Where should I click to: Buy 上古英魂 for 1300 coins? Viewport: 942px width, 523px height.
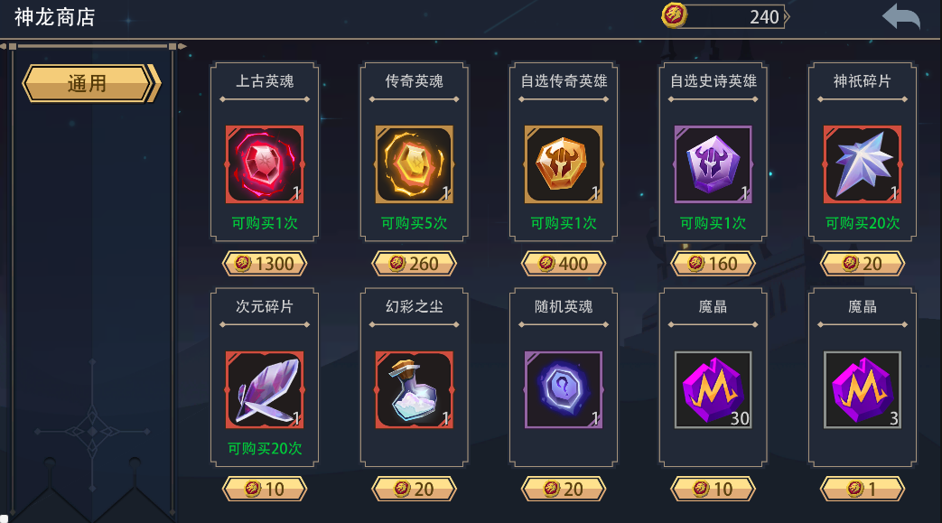[265, 263]
